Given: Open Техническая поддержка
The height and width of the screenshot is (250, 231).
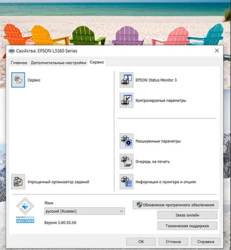Looking at the screenshot, I should 187,226.
